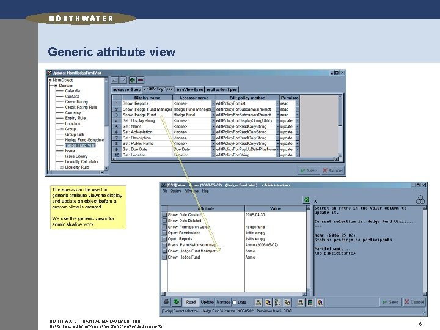Open Permission dropdown for Set: Name row
Viewport: 440px width, 330px height.
click(297, 127)
